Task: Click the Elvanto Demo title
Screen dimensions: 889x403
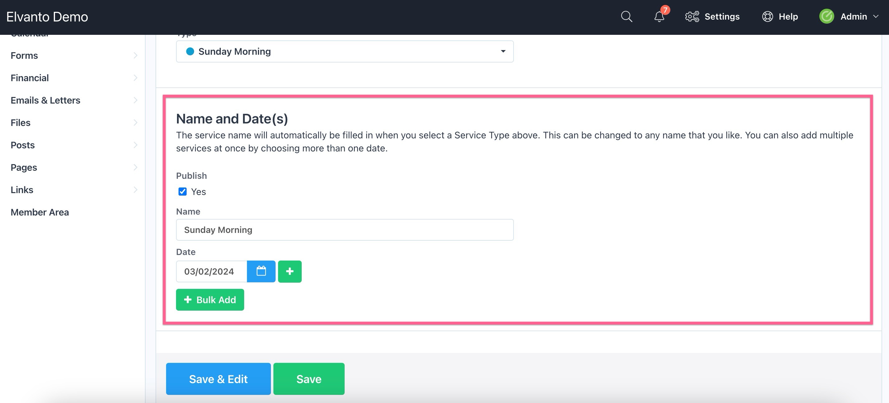Action: [47, 16]
